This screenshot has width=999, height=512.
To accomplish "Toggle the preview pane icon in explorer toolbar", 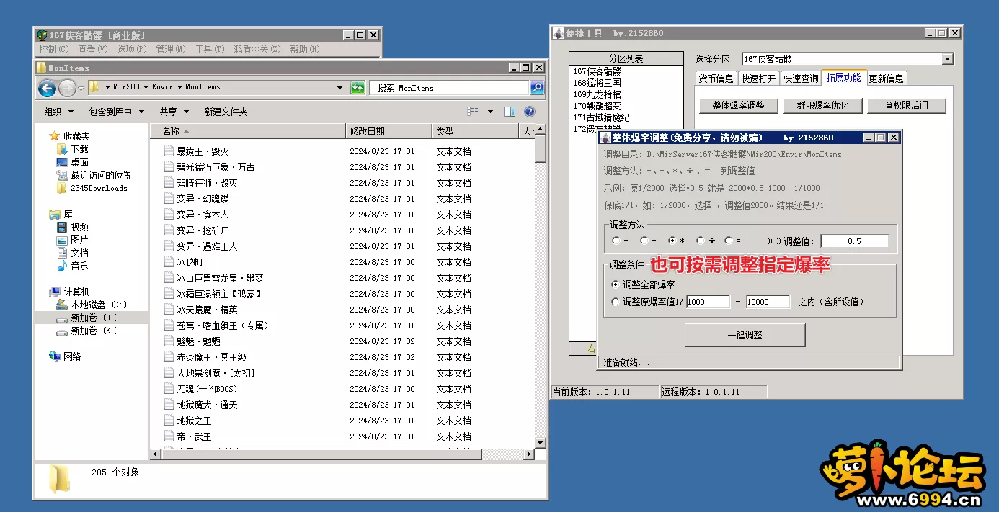I will (510, 112).
